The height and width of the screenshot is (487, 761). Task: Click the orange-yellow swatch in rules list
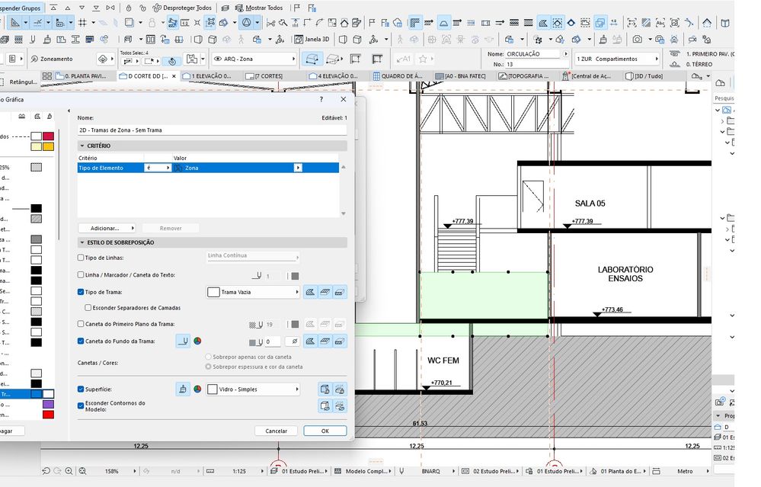coord(48,146)
